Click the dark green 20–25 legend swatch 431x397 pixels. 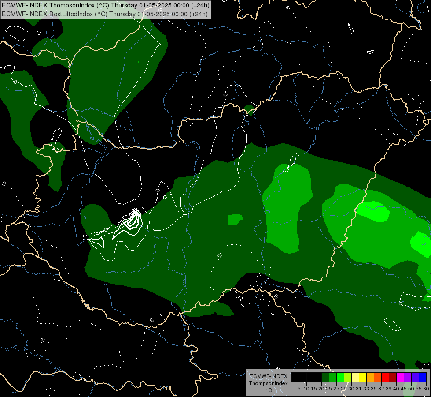click(325, 377)
